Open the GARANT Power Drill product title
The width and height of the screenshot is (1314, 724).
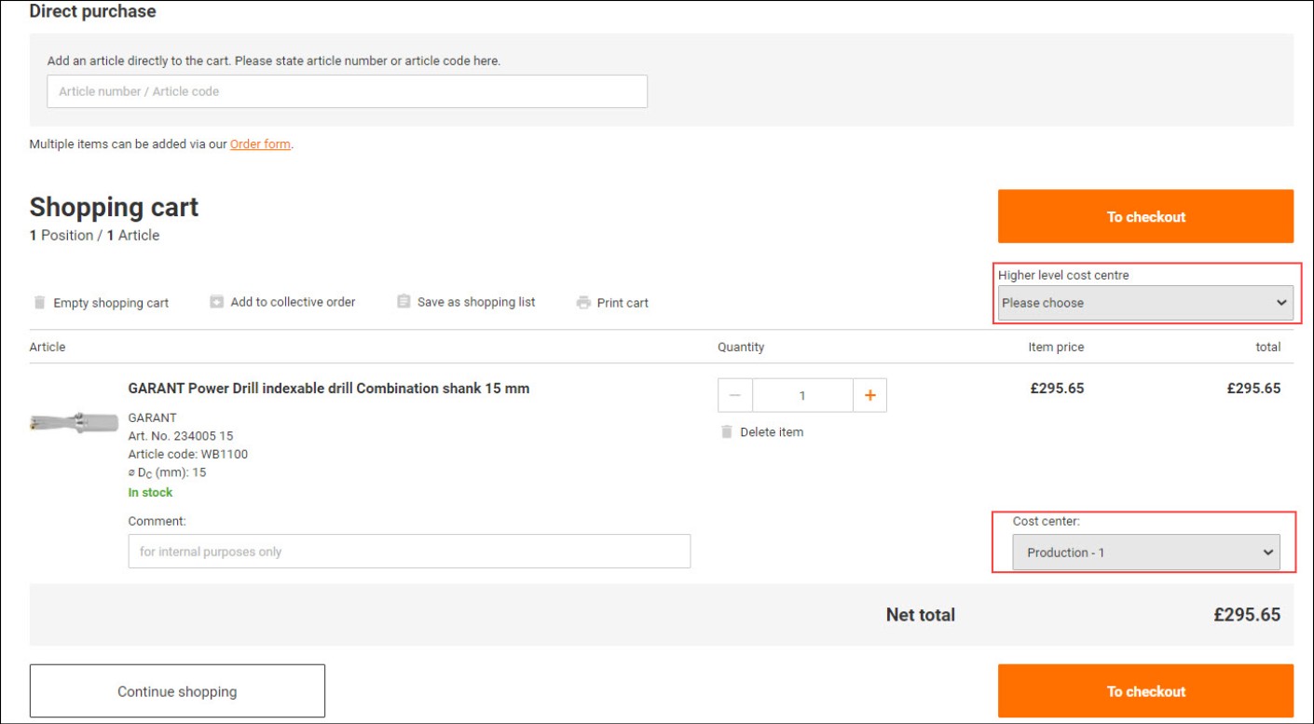click(328, 389)
